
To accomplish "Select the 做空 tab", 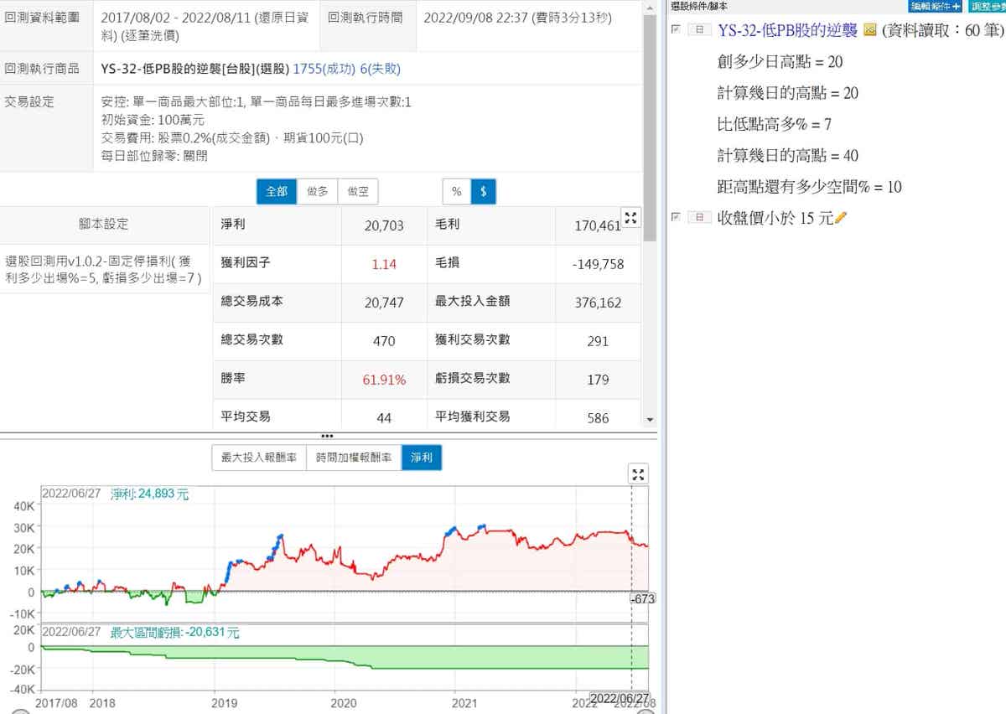I will (358, 192).
